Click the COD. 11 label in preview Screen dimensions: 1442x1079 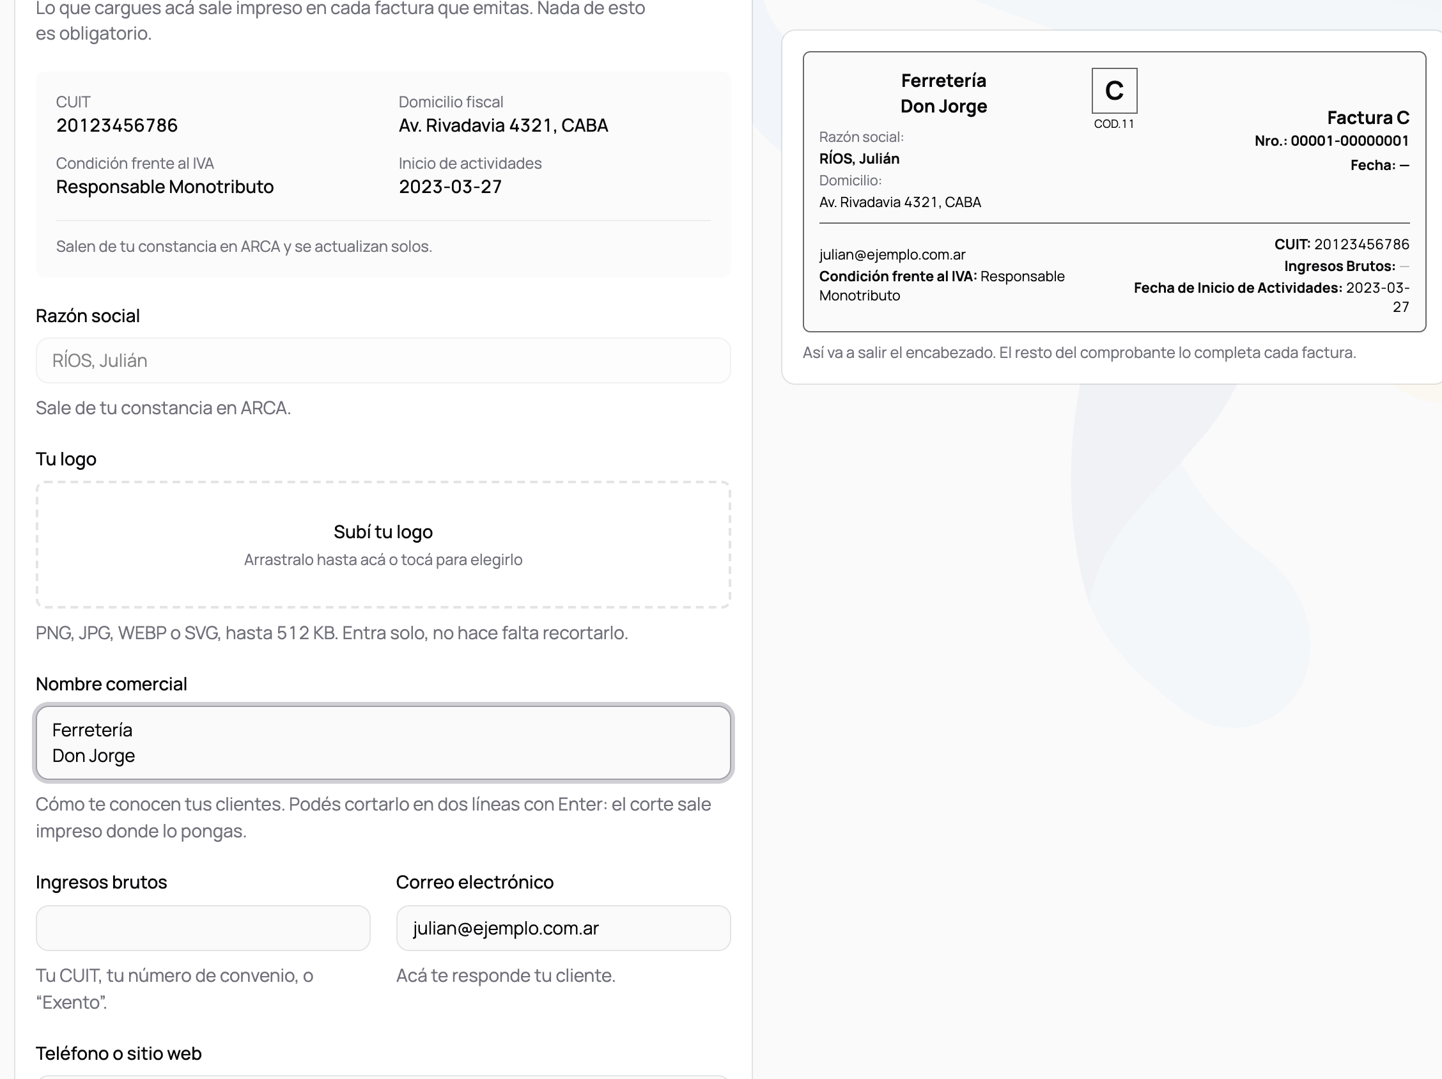[x=1114, y=124]
